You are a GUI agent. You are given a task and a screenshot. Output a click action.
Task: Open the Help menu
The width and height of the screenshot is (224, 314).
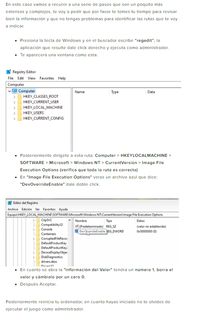[62, 78]
